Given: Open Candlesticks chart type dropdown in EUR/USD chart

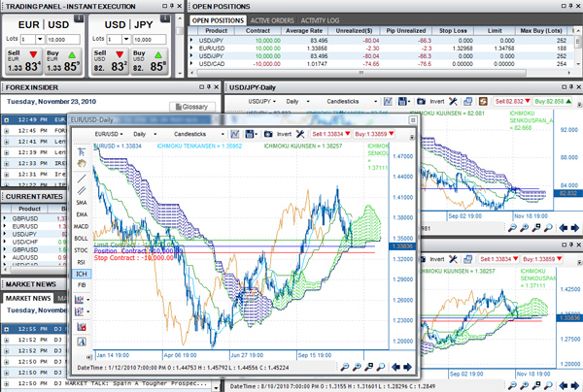Looking at the screenshot, I should coord(199,134).
